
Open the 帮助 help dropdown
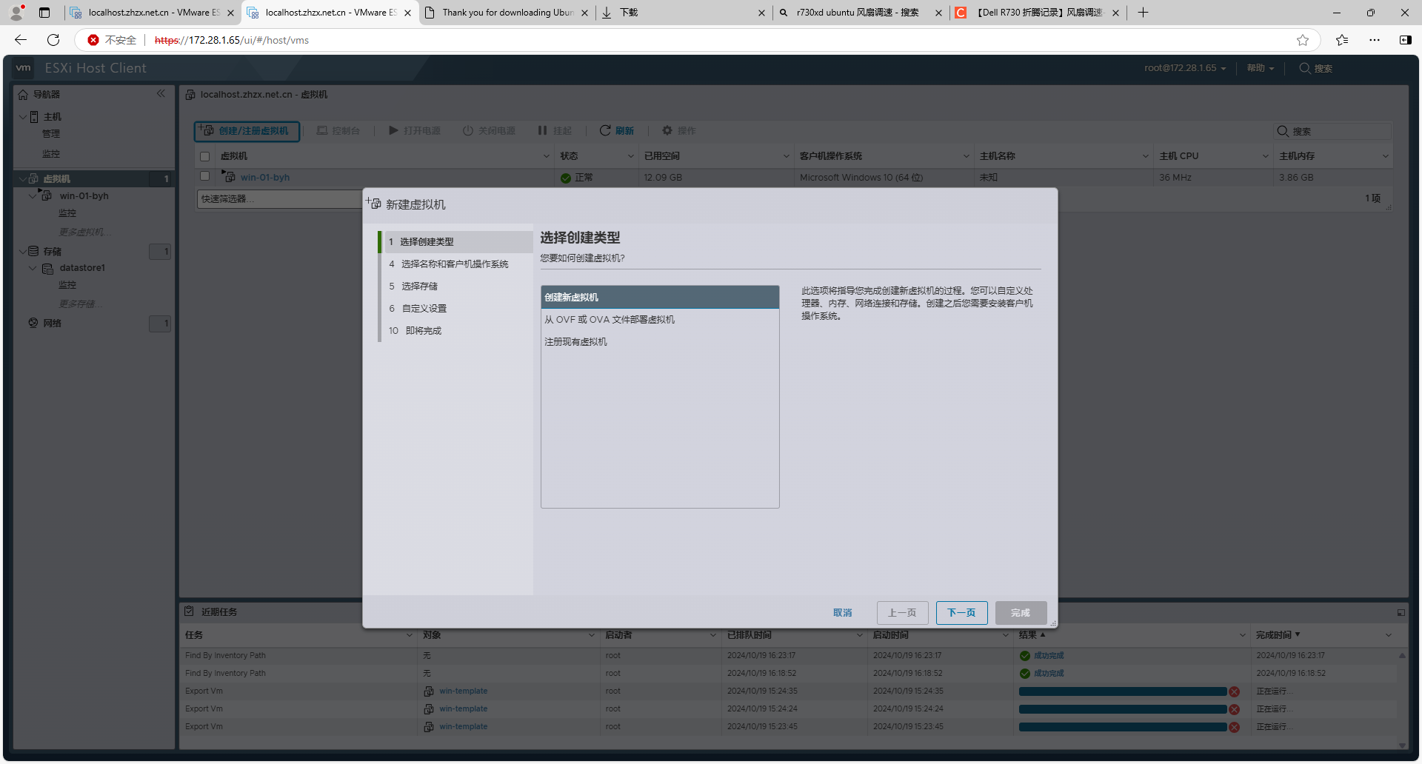tap(1260, 68)
